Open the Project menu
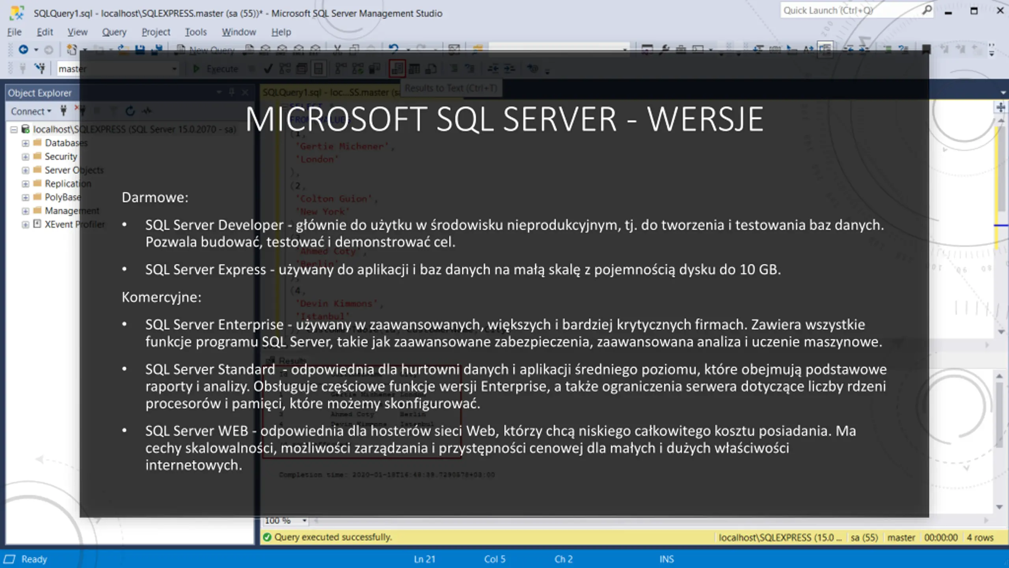The height and width of the screenshot is (568, 1009). point(156,32)
